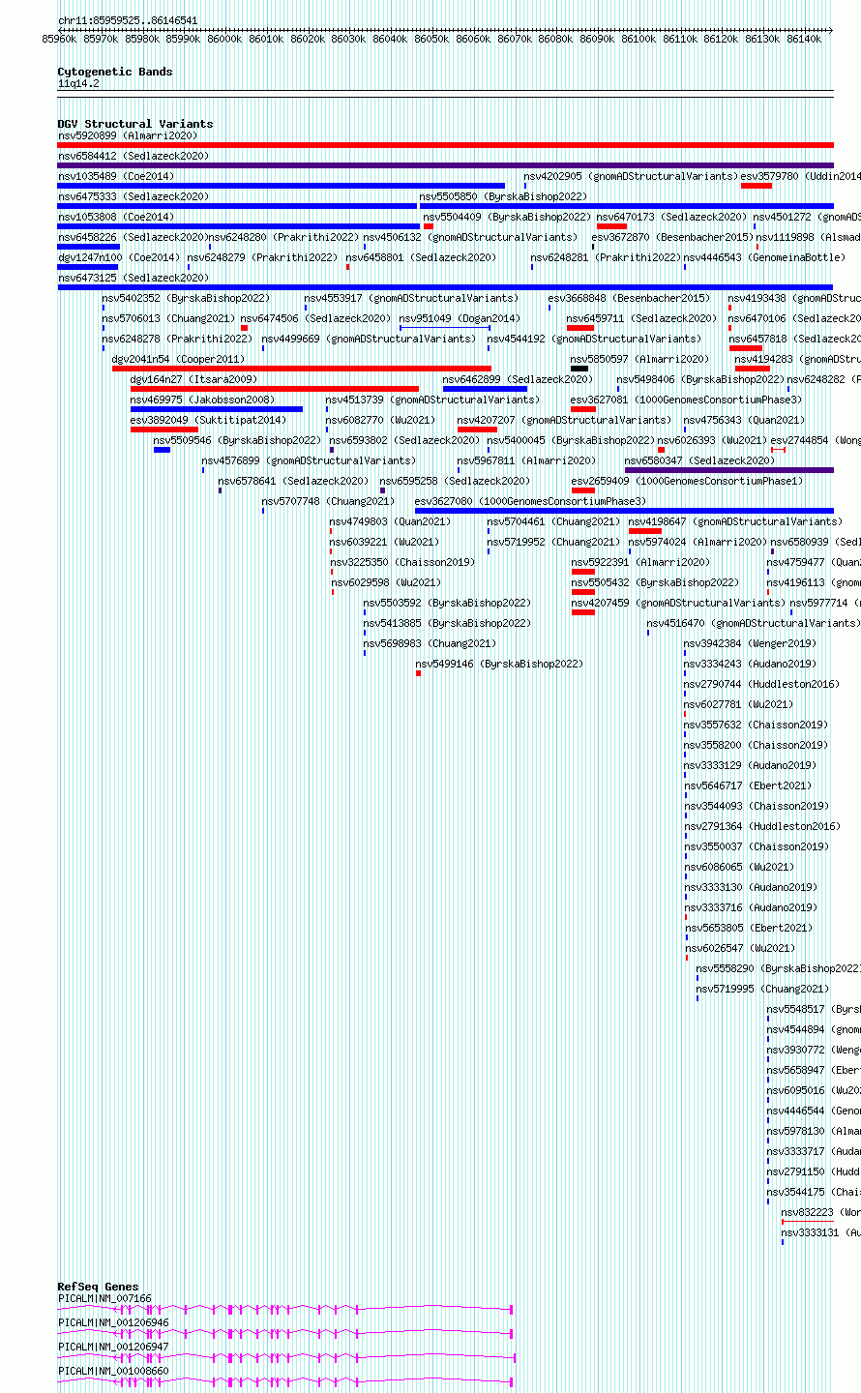The image size is (861, 1393).
Task: Select nsv3942384 (Wenger2019) label
Action: tap(750, 643)
